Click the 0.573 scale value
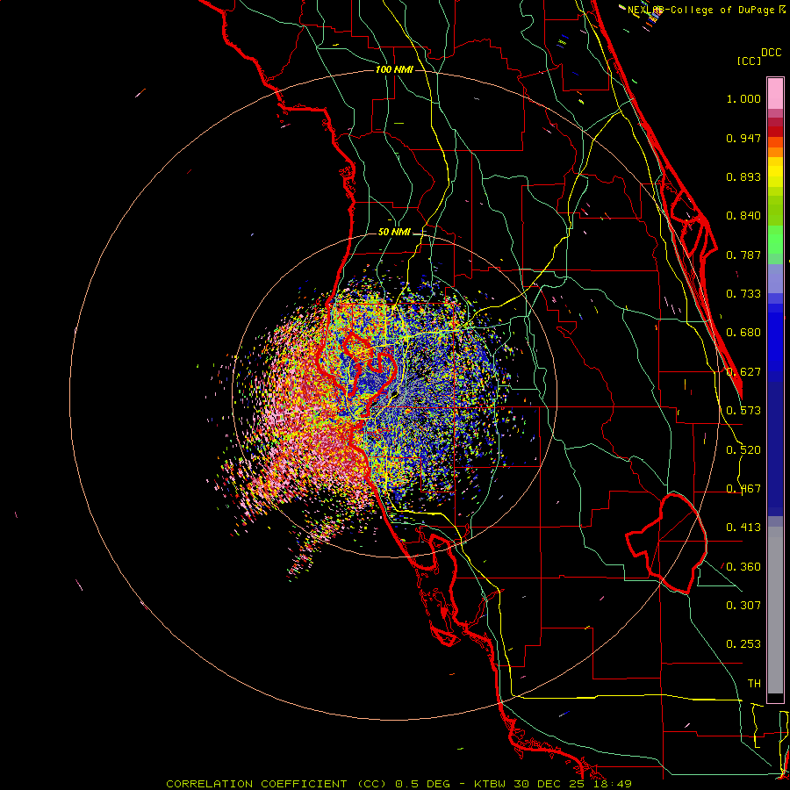This screenshot has height=790, width=790. [743, 411]
